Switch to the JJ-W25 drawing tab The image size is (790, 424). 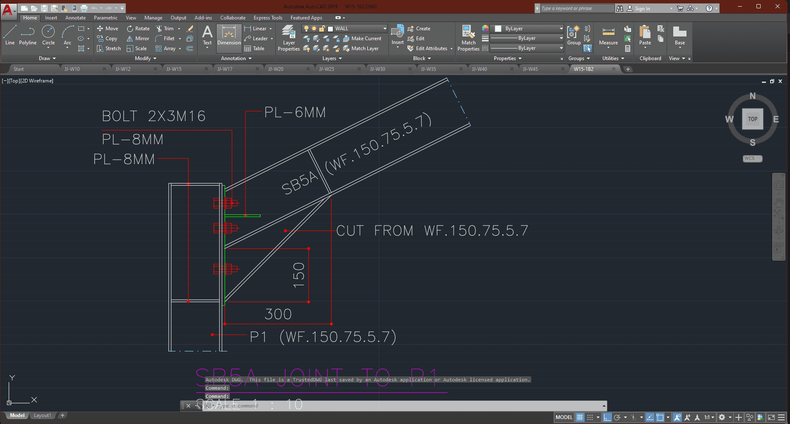tap(327, 69)
